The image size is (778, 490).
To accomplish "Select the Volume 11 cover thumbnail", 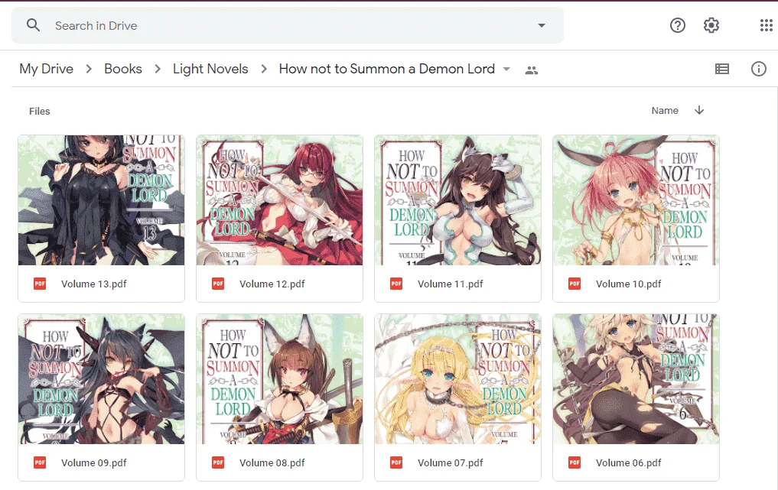I will tap(457, 200).
